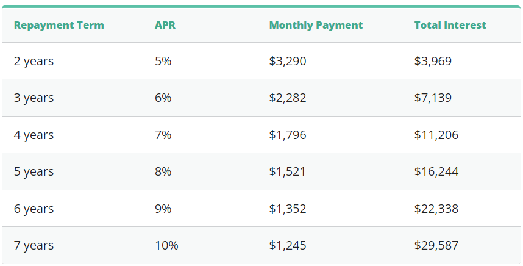Screen dimensions: 523x266
Task: Click the Total Interest column header
Action: point(450,25)
